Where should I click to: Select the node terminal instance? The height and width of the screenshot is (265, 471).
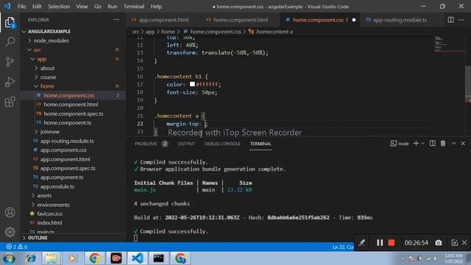400,144
